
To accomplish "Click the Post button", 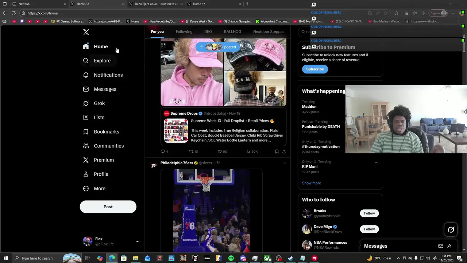I will (108, 207).
